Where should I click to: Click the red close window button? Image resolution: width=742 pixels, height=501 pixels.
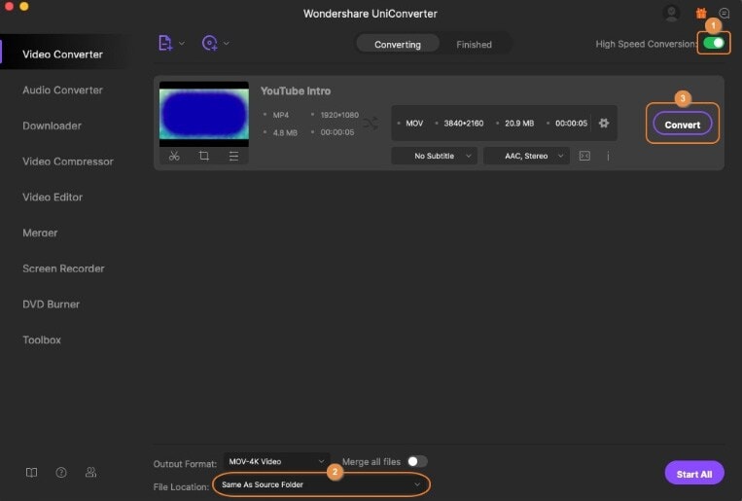[x=9, y=6]
